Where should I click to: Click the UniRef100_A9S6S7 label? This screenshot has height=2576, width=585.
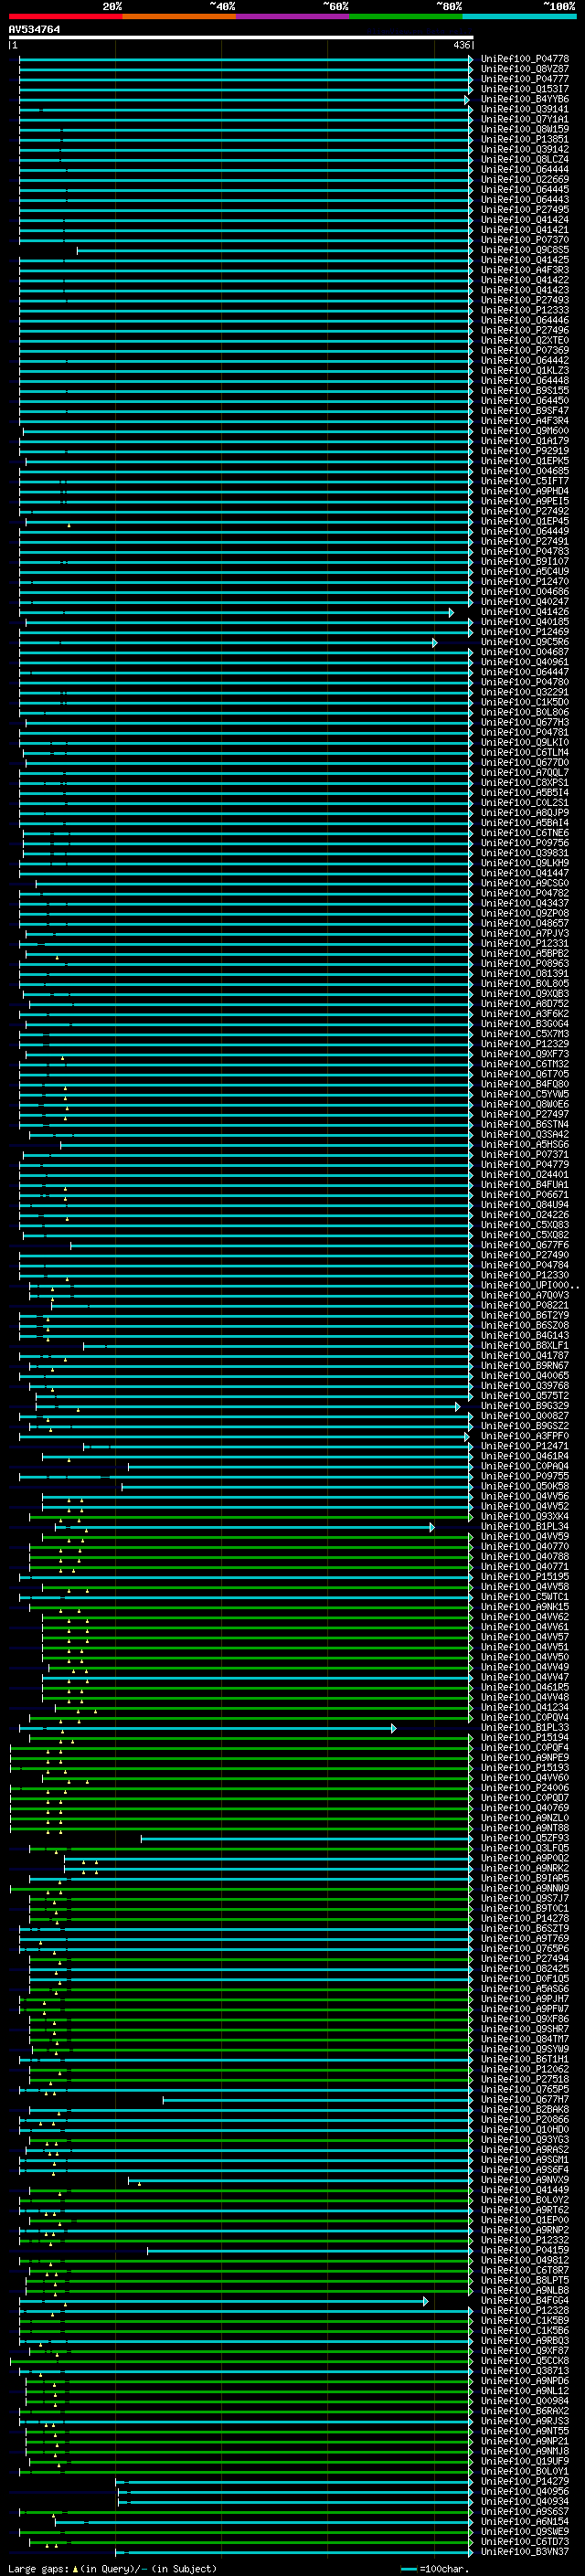pos(525,2511)
